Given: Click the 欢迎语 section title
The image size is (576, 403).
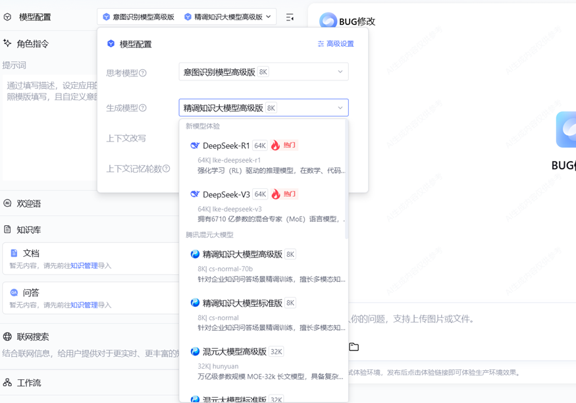Looking at the screenshot, I should (x=29, y=203).
